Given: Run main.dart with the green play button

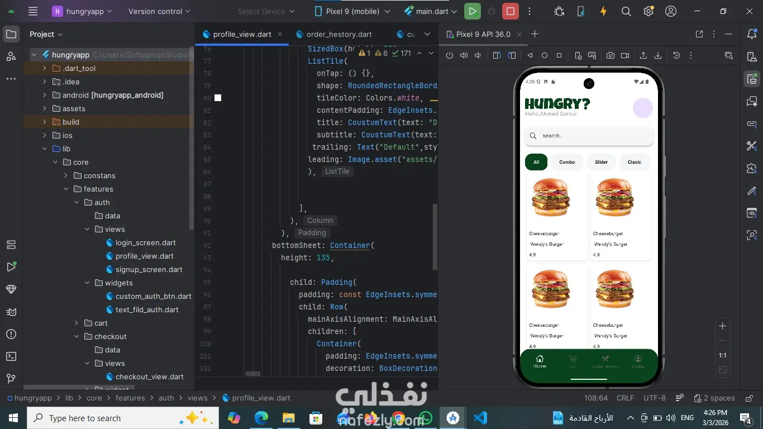Looking at the screenshot, I should coord(473,11).
